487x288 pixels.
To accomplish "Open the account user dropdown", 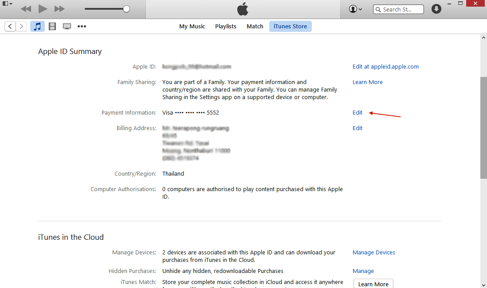I will [355, 9].
